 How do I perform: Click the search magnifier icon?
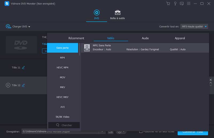pos(58,125)
